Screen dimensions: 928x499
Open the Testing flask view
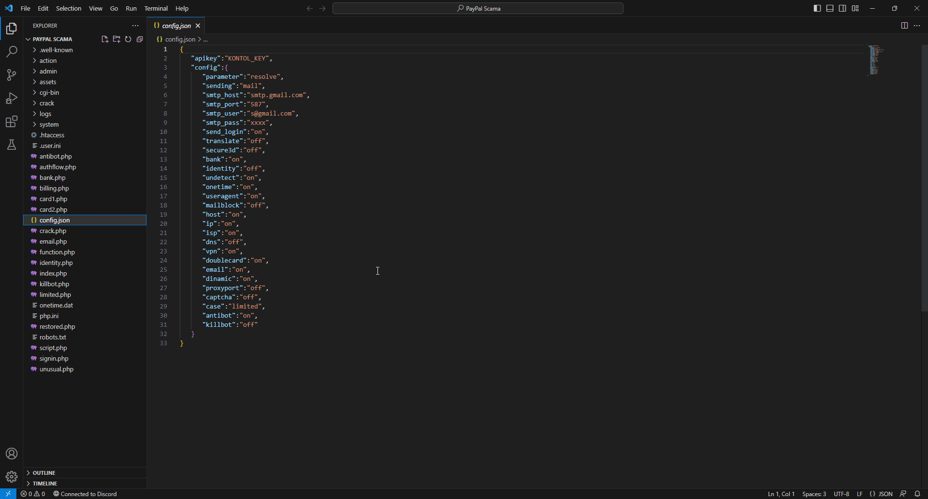click(x=12, y=145)
